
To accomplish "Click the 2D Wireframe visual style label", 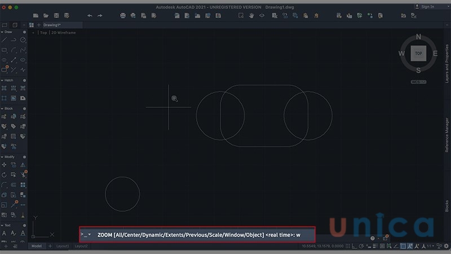I will (x=63, y=33).
